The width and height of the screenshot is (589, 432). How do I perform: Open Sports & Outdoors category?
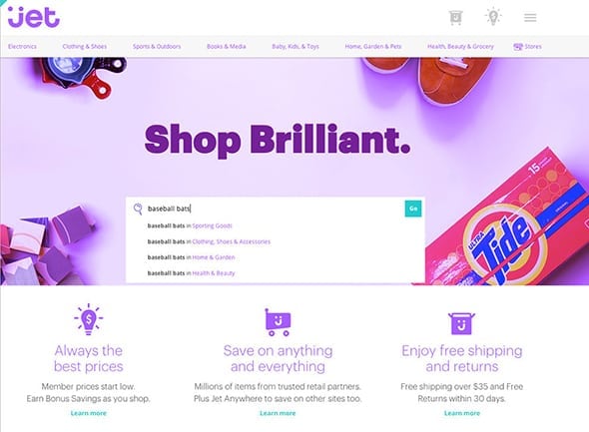[x=157, y=47]
